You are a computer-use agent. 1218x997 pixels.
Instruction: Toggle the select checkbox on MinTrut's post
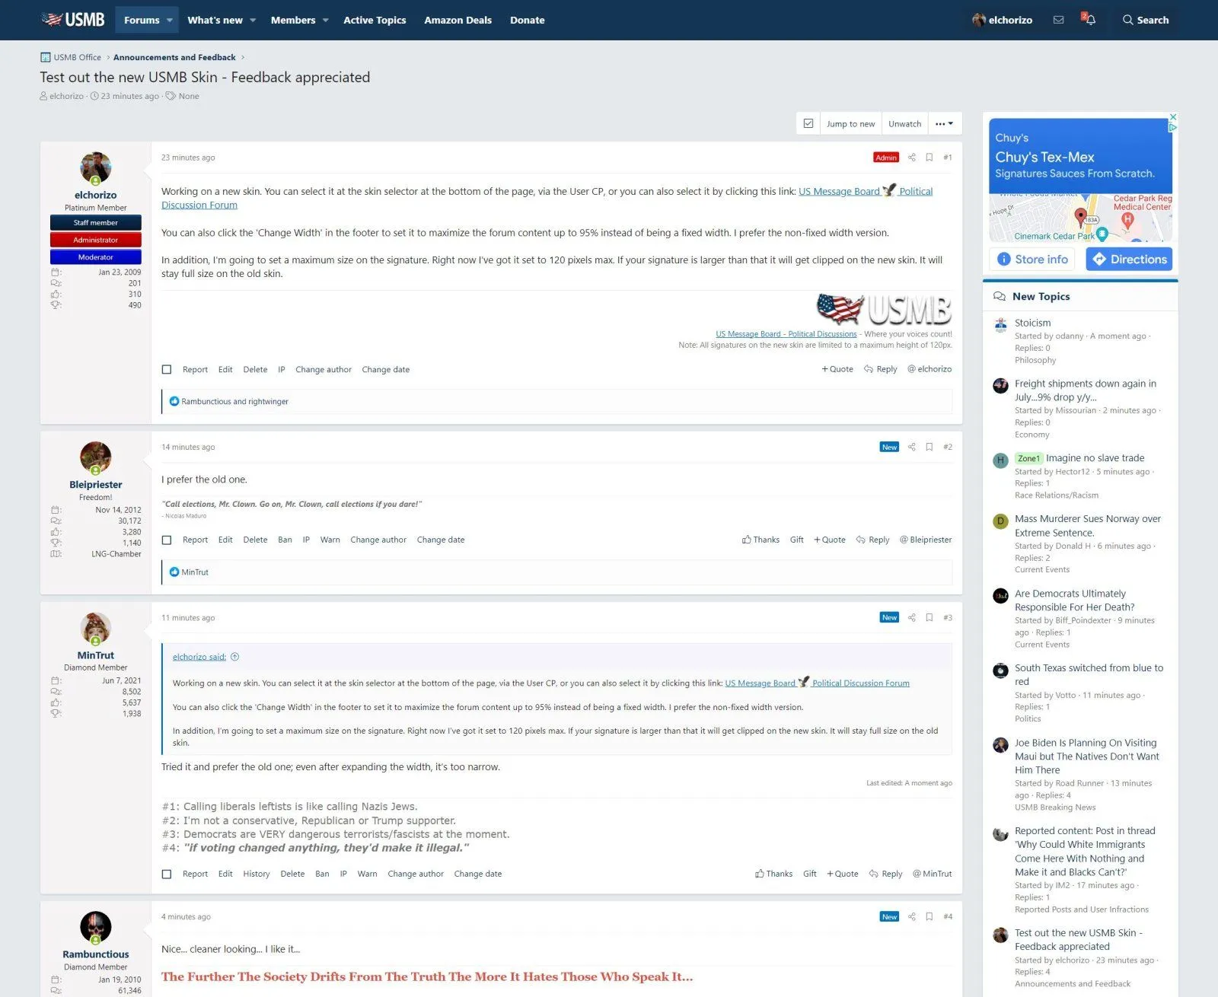167,874
